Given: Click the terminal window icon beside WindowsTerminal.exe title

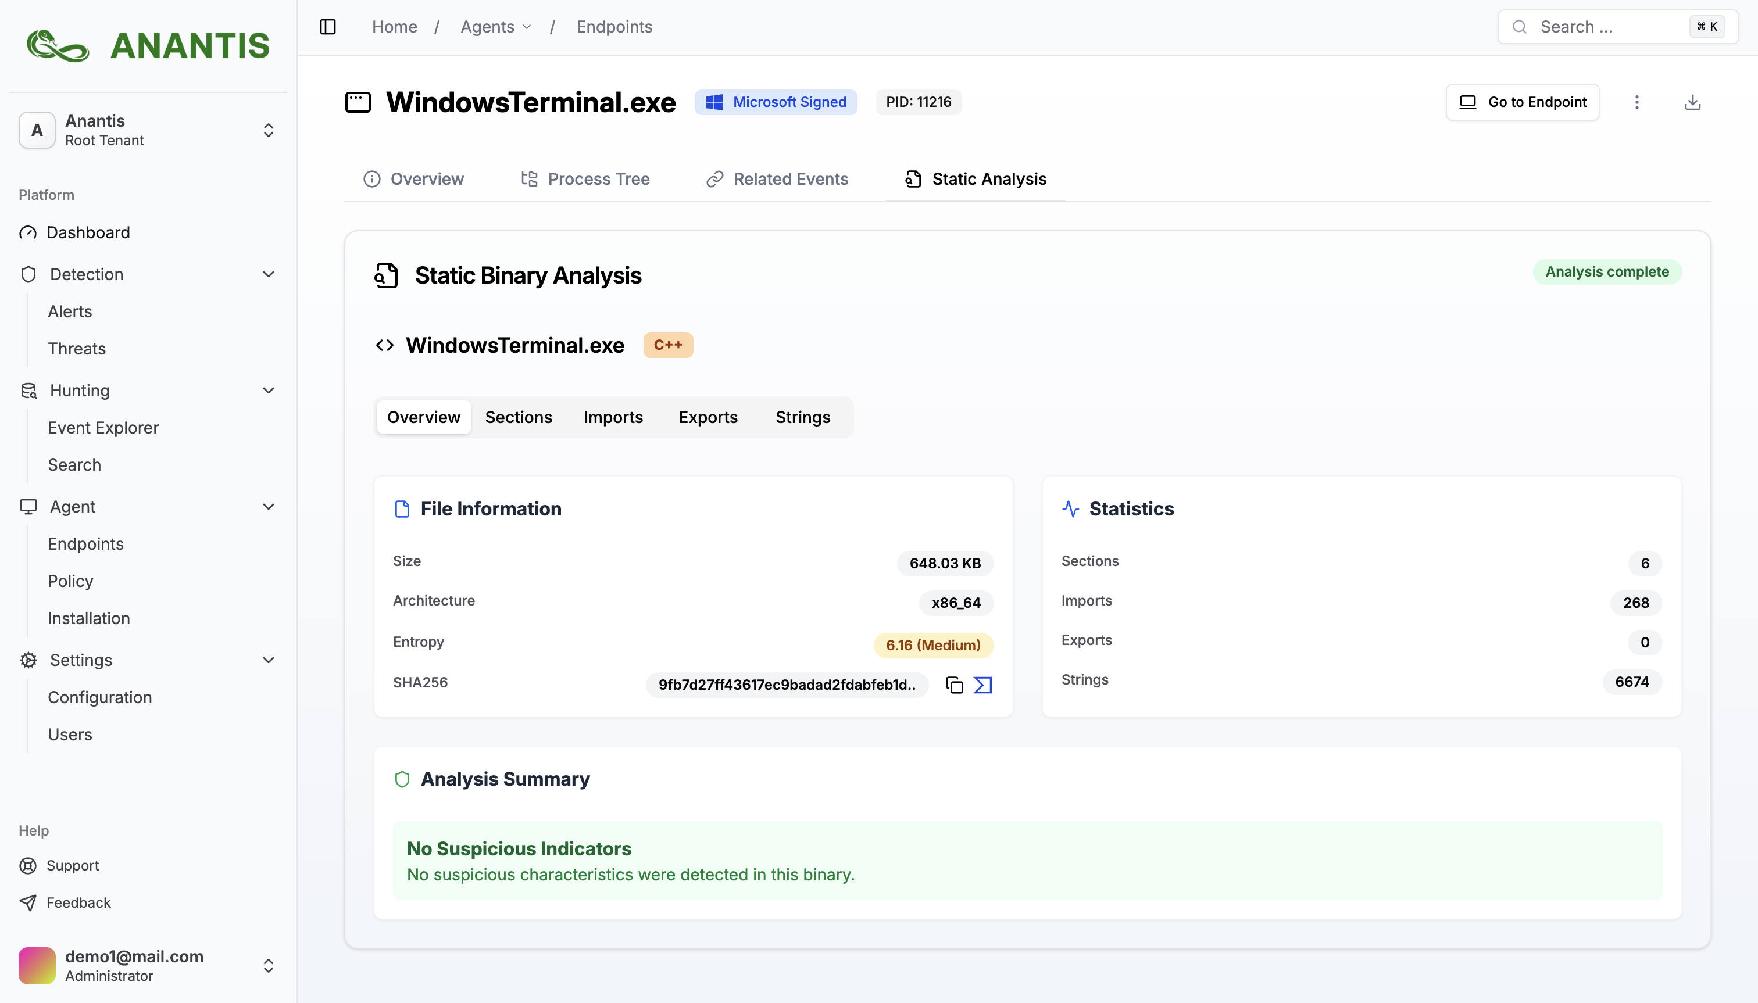Looking at the screenshot, I should click(358, 102).
